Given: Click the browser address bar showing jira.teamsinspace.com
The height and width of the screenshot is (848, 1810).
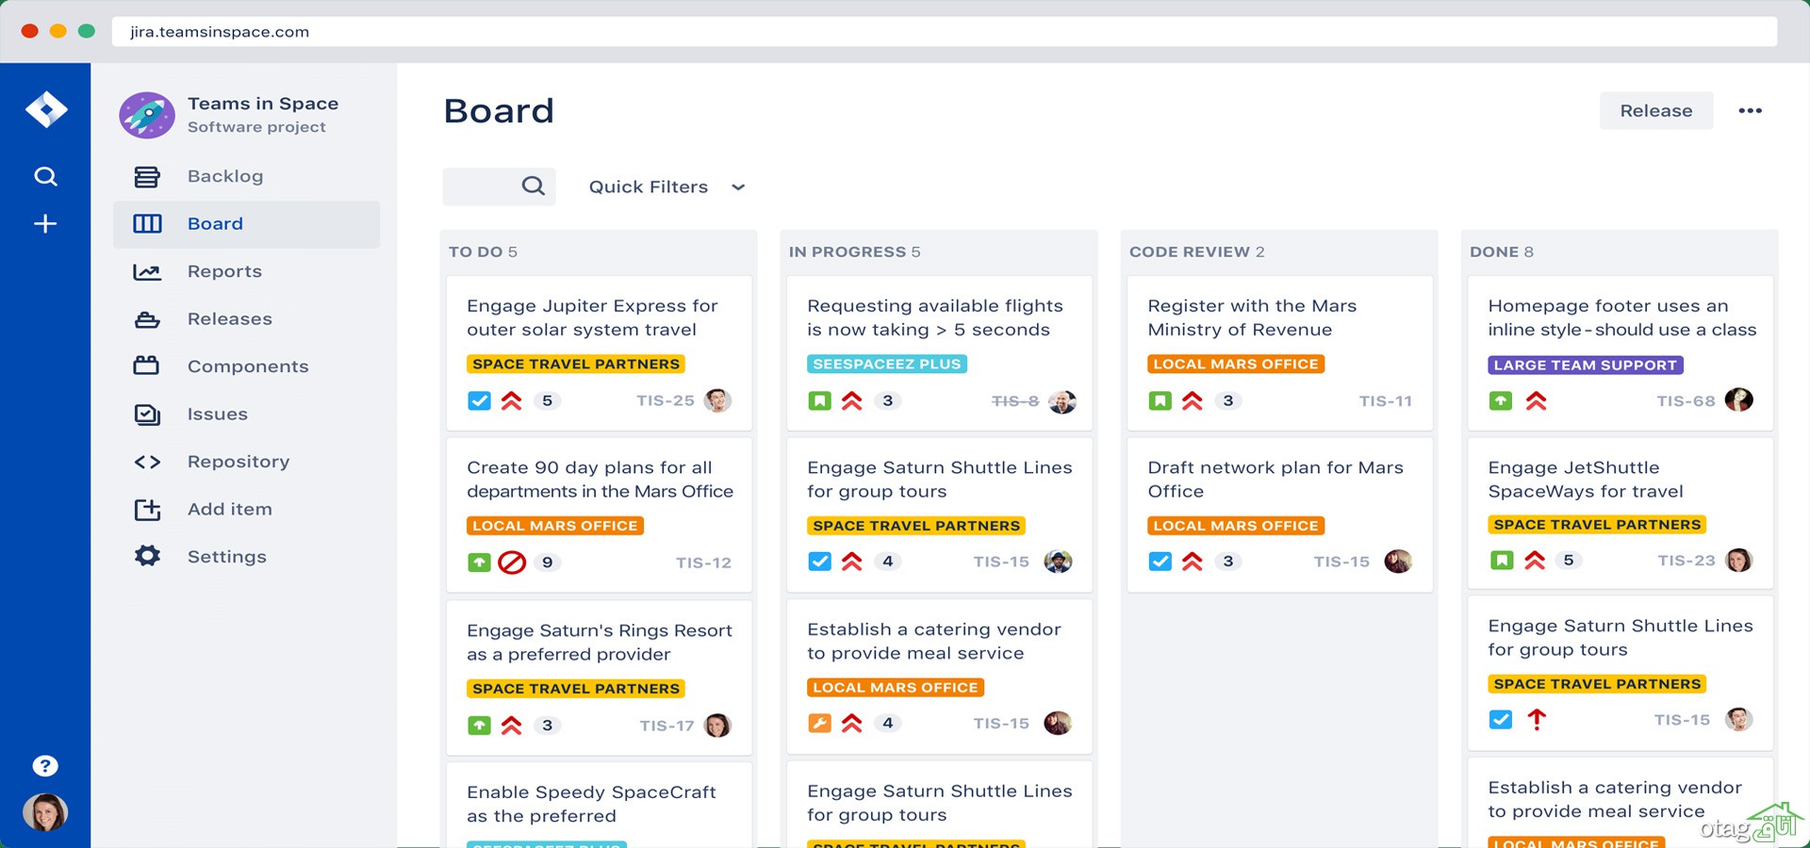Looking at the screenshot, I should click(945, 31).
